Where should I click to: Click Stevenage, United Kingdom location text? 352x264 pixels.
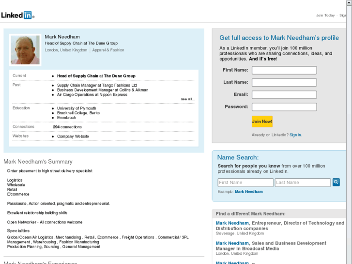pyautogui.click(x=240, y=233)
